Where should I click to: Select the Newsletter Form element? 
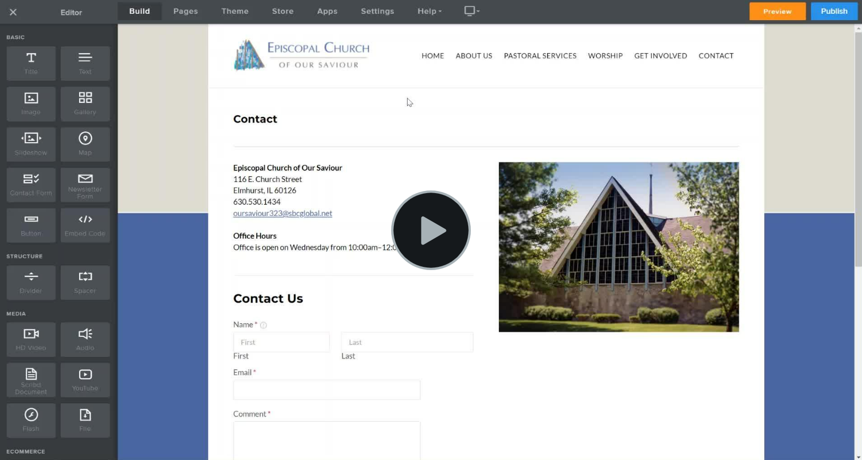(85, 185)
